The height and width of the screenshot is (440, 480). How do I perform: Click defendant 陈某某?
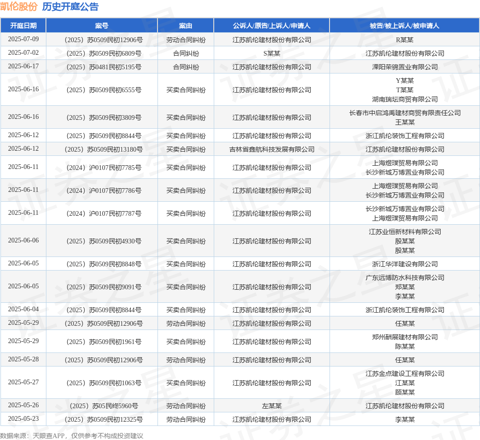point(405,346)
